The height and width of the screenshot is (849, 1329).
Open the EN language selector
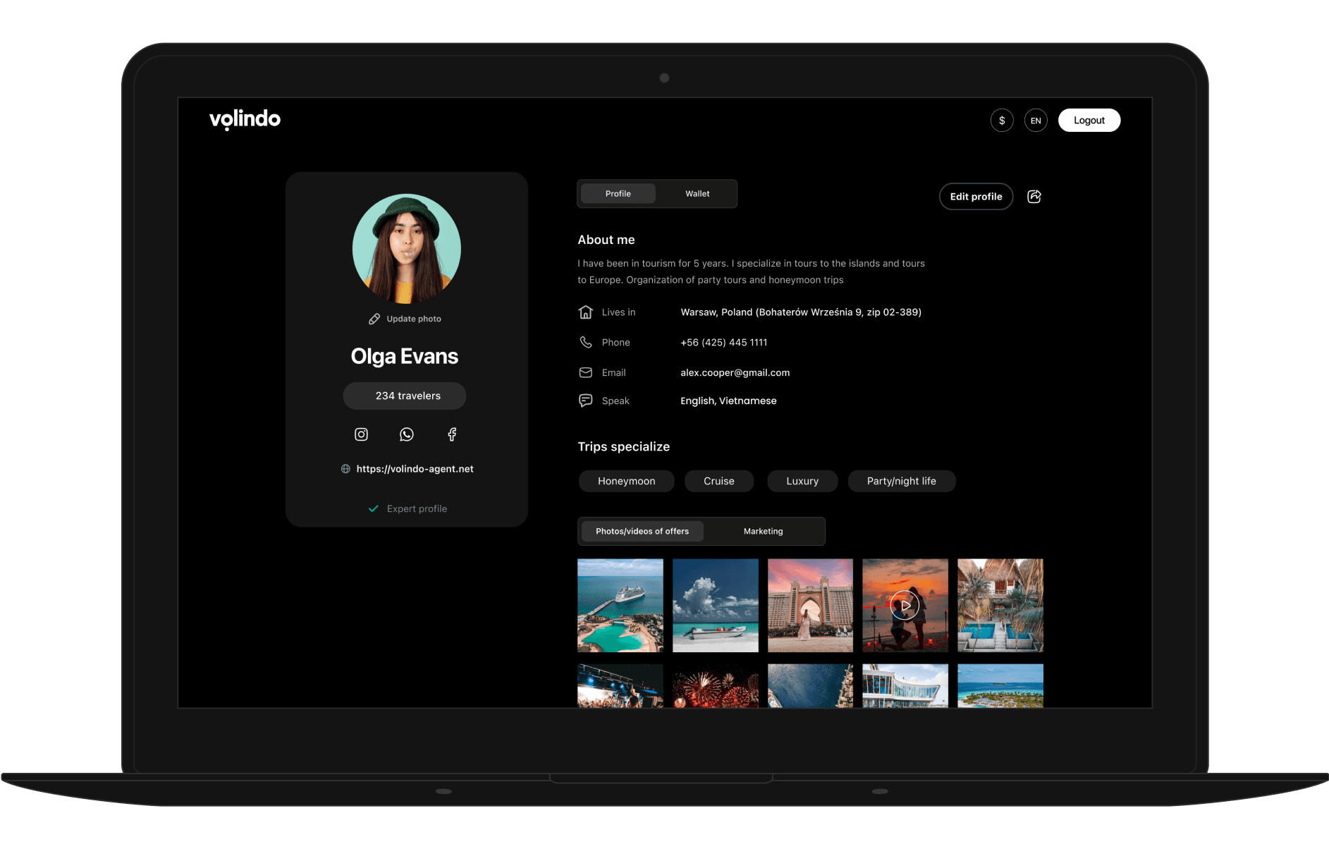point(1036,121)
